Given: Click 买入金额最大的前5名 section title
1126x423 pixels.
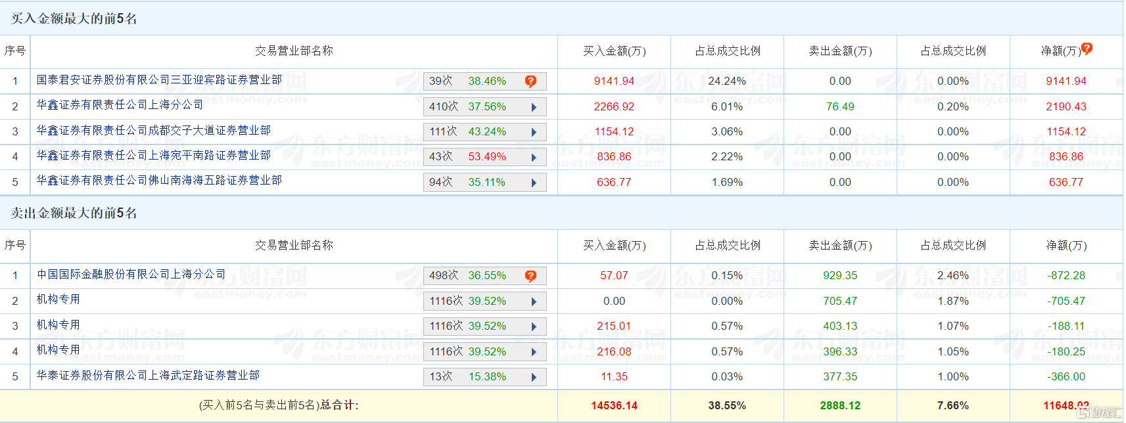Looking at the screenshot, I should 74,18.
